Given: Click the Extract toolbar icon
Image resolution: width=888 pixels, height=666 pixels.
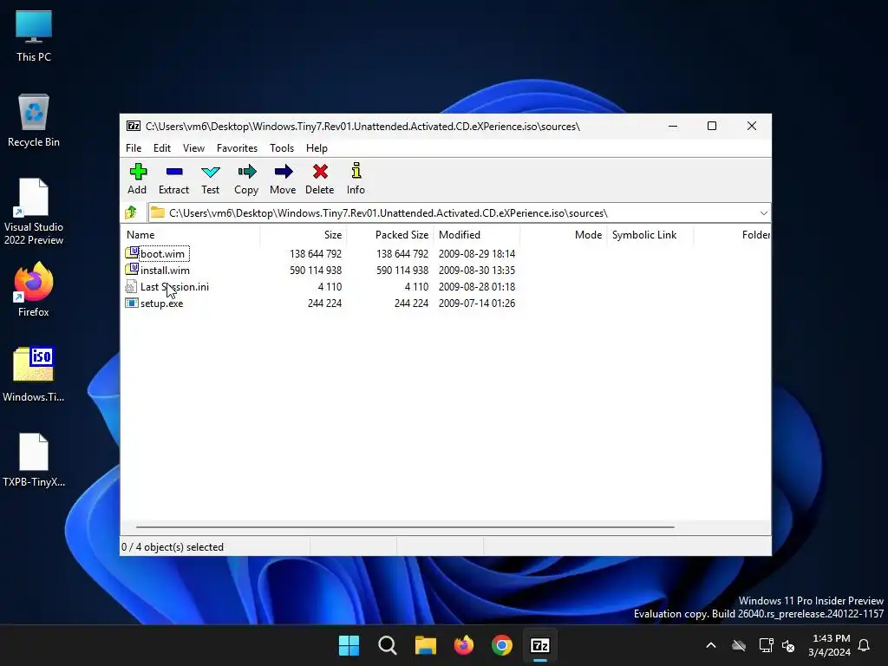Looking at the screenshot, I should click(173, 172).
